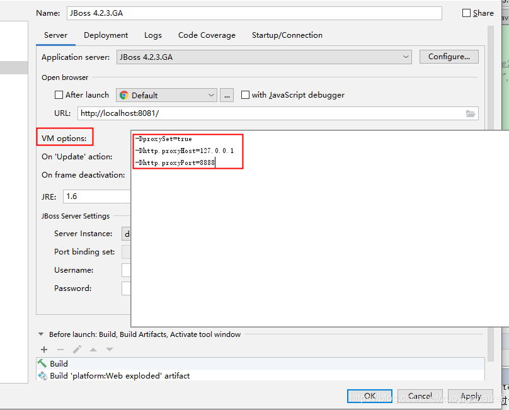
Task: Enable with JavaScript debugger checkbox
Action: pyautogui.click(x=245, y=95)
